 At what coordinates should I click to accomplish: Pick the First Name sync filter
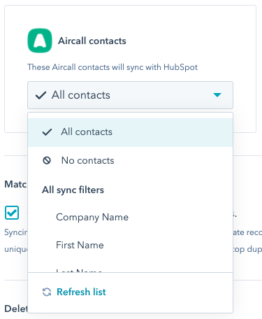point(130,245)
